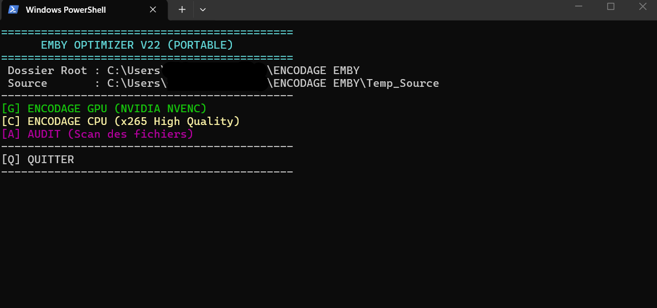Click the ENCODAGE GPU (NVIDIA NVENC) option

coord(104,108)
